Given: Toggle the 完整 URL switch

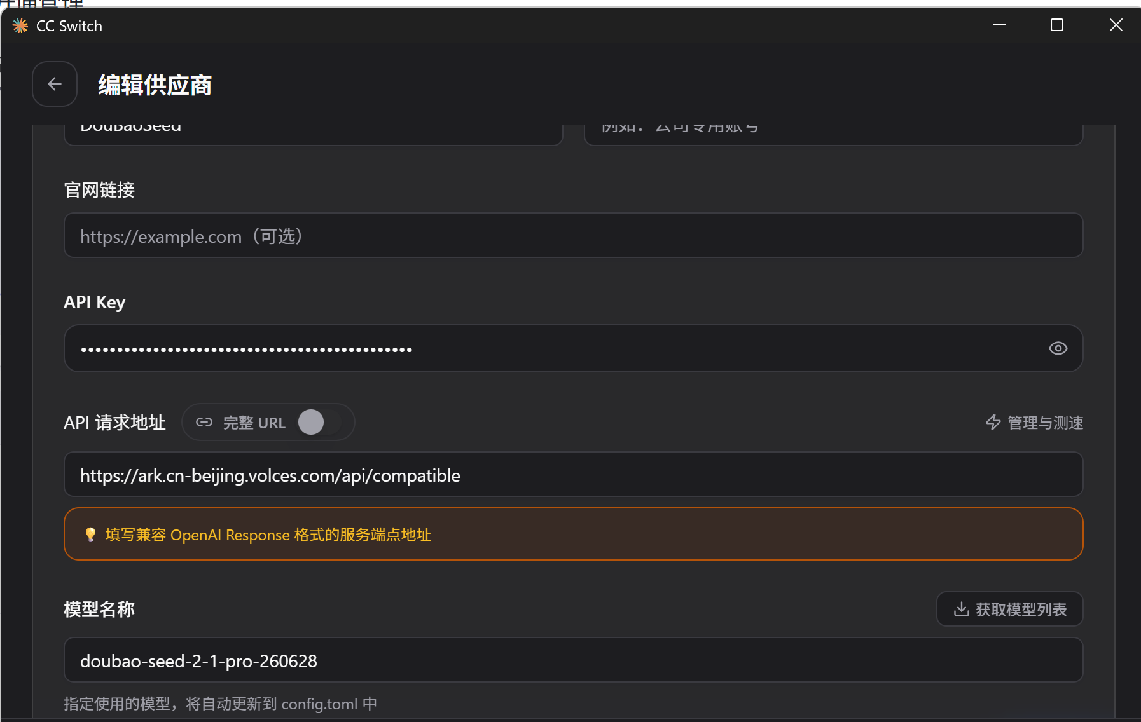Looking at the screenshot, I should click(x=320, y=422).
